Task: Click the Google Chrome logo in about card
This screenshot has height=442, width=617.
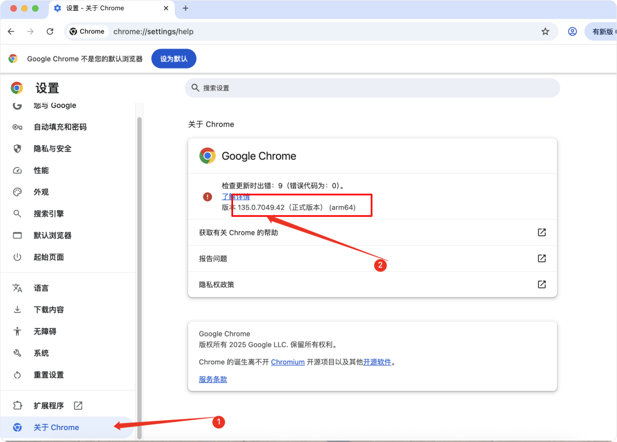Action: pos(207,156)
